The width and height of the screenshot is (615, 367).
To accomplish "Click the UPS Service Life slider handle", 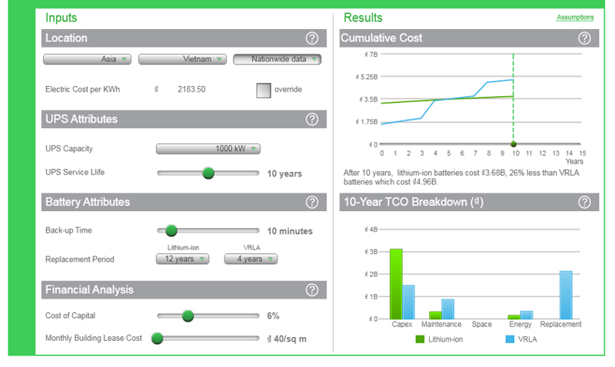I will 208,173.
